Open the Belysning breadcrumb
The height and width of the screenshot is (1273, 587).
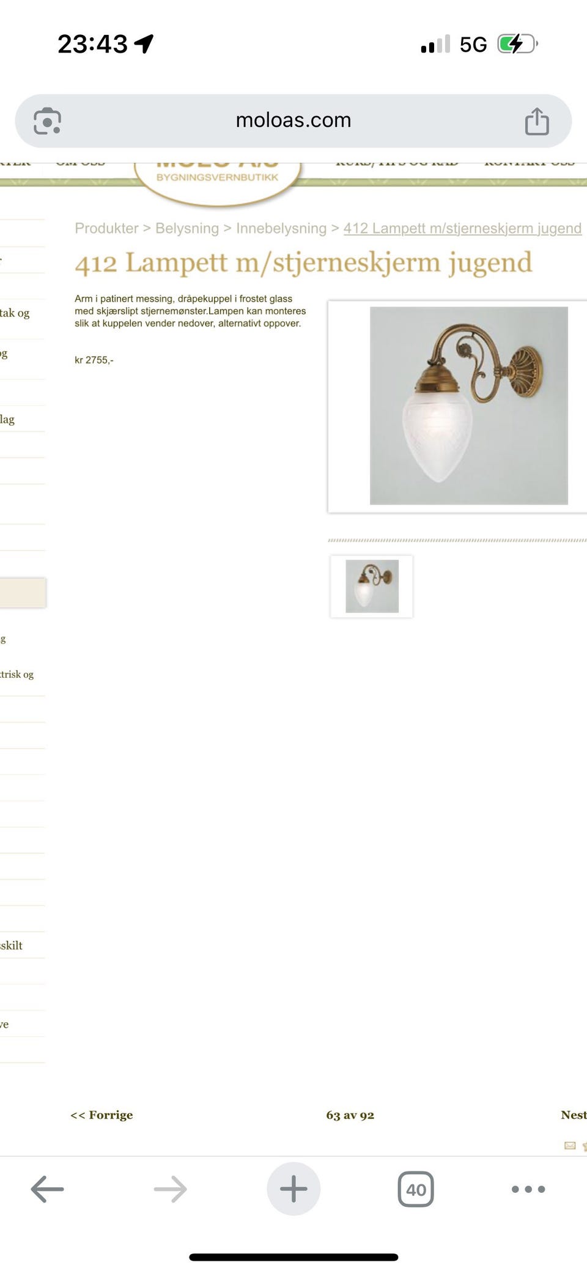186,228
